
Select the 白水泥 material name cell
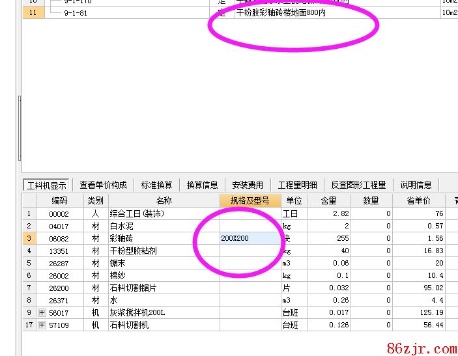(x=164, y=226)
